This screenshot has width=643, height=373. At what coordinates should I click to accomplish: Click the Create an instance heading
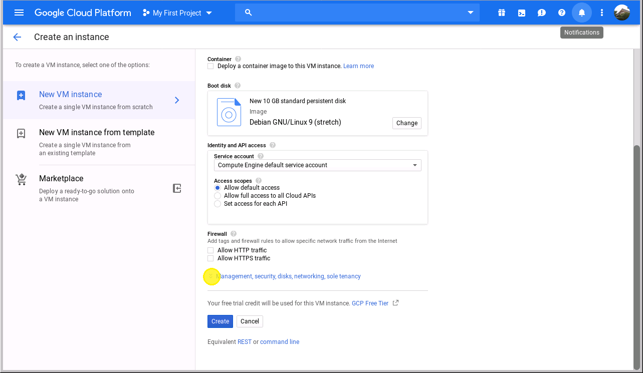(72, 37)
